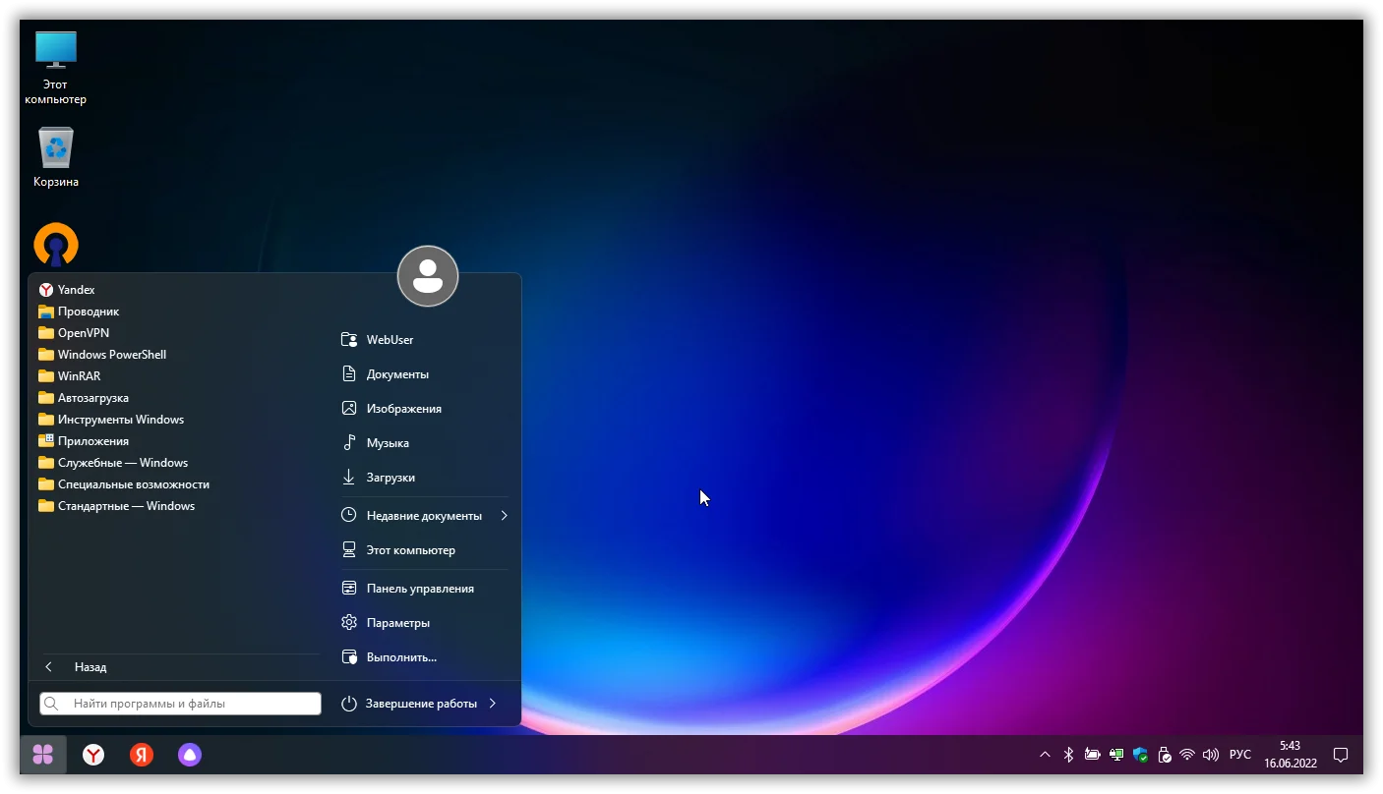Launch Alice assistant purple taskbar icon

click(x=190, y=755)
